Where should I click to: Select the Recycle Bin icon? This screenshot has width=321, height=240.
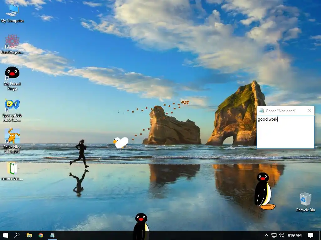305,202
